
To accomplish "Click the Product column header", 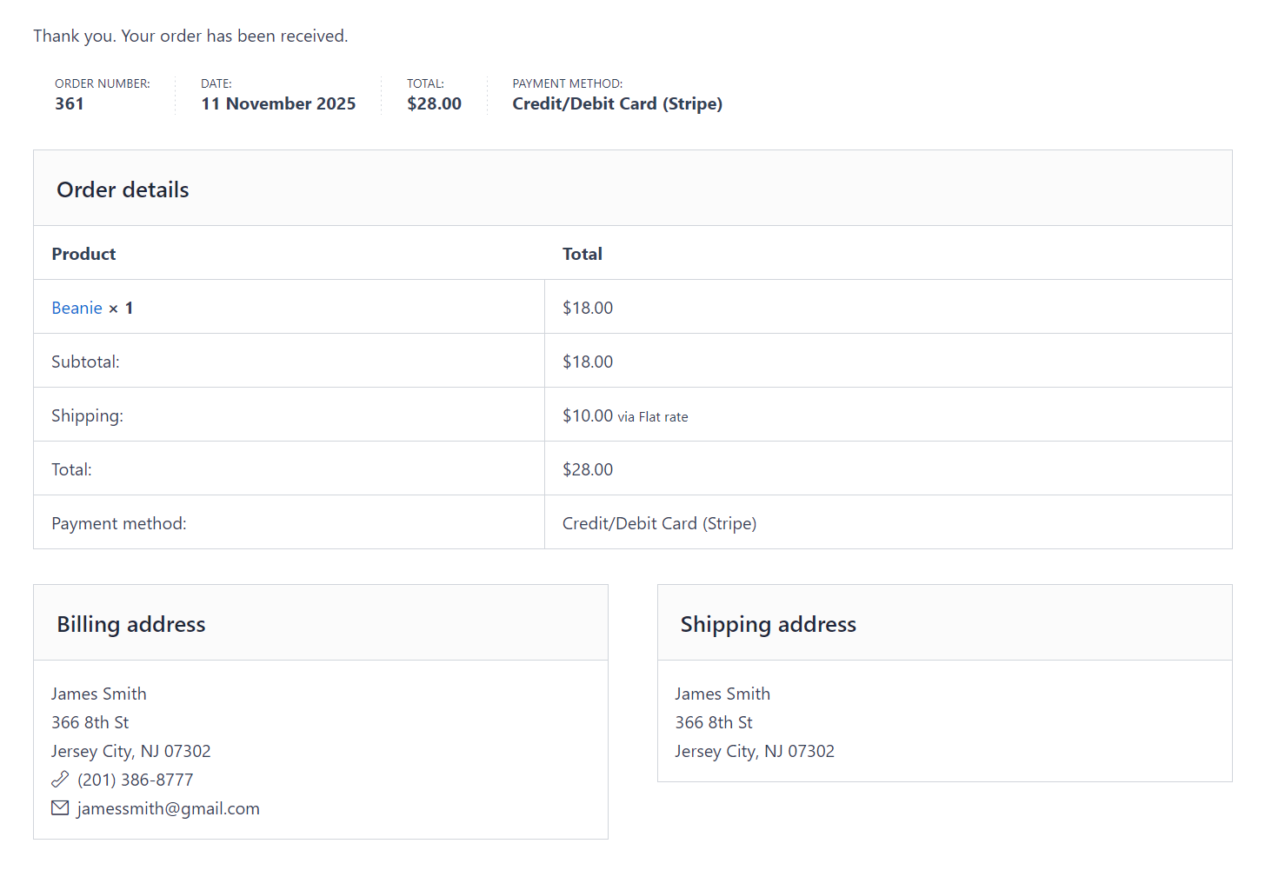I will [x=83, y=254].
